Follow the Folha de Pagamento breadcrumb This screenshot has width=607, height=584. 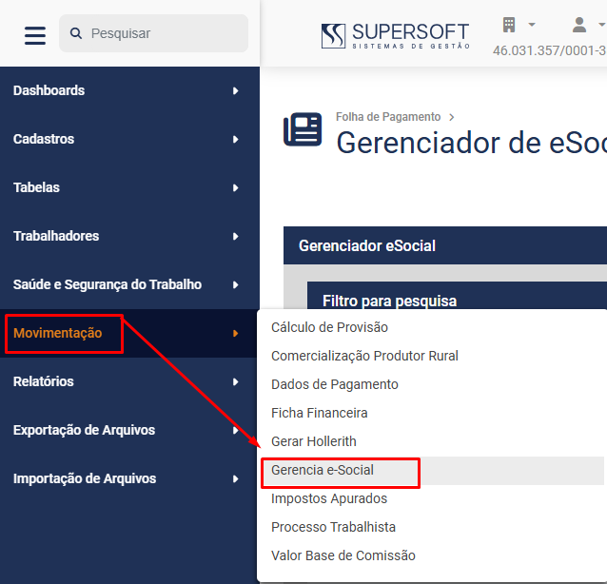(x=388, y=116)
